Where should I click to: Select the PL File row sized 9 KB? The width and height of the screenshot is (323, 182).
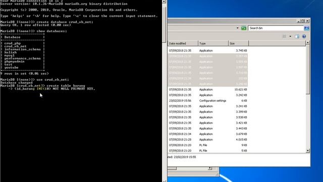click(x=208, y=145)
